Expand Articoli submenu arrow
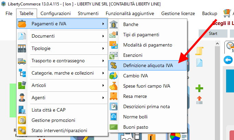234x140 pixels. click(103, 85)
